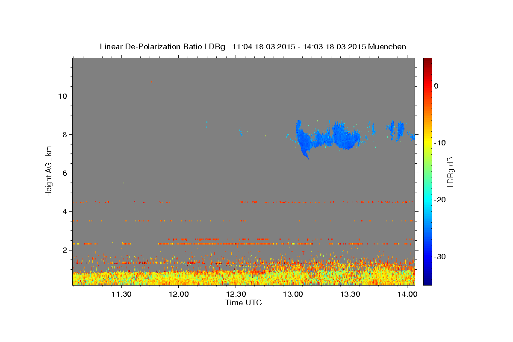Click the colorbar value -10 label

pos(439,143)
